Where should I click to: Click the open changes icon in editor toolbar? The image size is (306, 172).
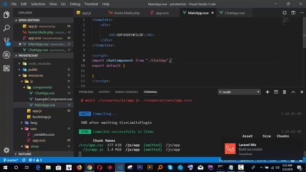click(284, 13)
